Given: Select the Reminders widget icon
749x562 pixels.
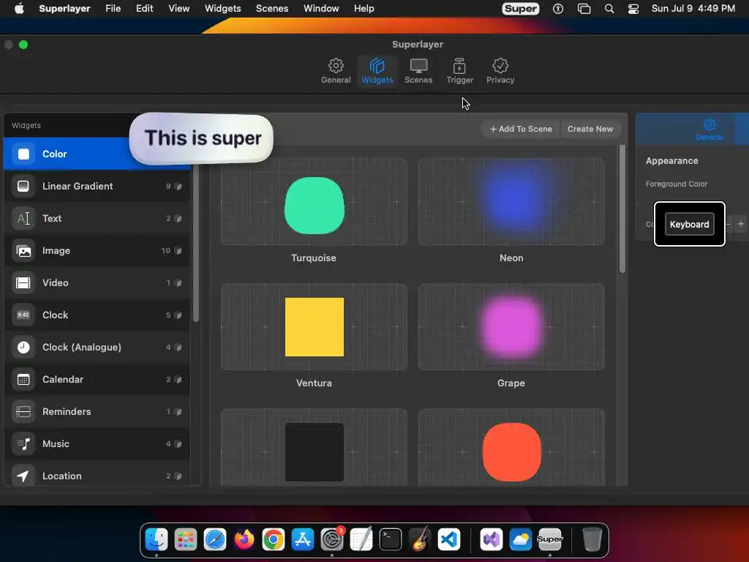Looking at the screenshot, I should pos(23,411).
